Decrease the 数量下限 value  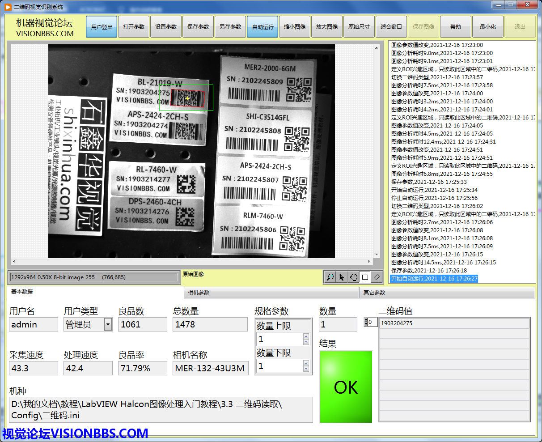click(x=306, y=369)
